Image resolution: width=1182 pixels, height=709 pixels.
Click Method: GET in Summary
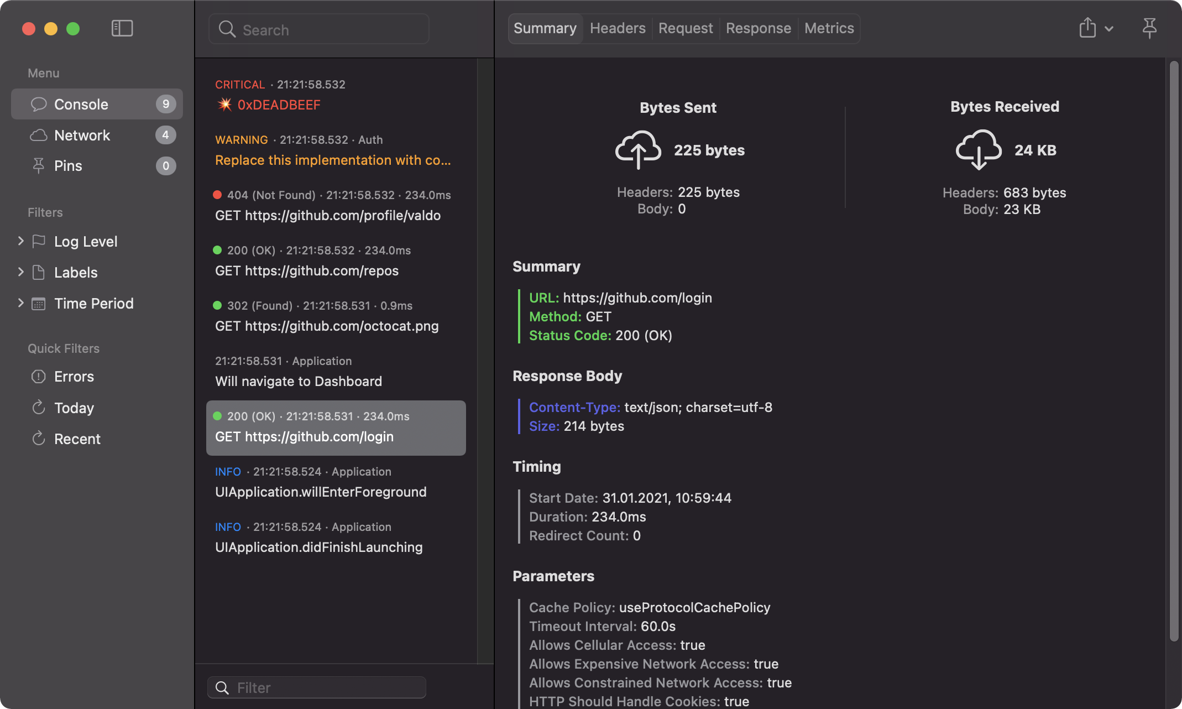pos(571,316)
